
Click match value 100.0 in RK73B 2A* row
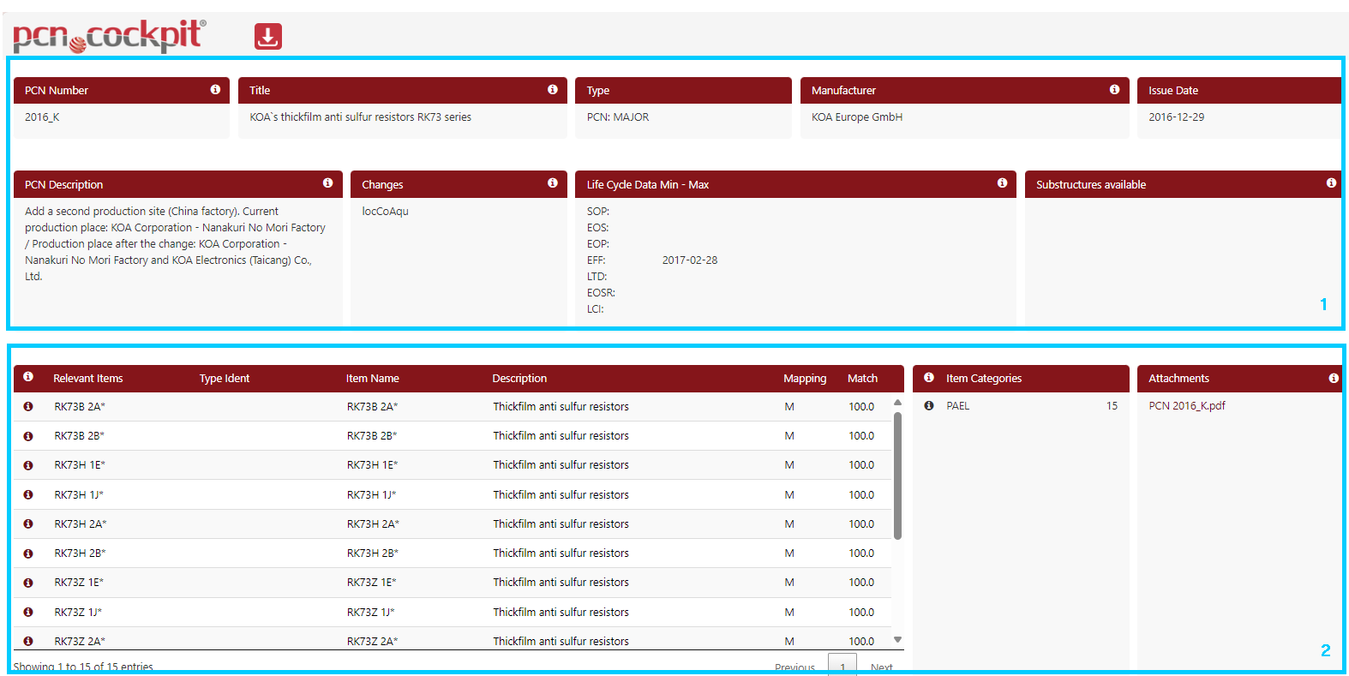(861, 406)
